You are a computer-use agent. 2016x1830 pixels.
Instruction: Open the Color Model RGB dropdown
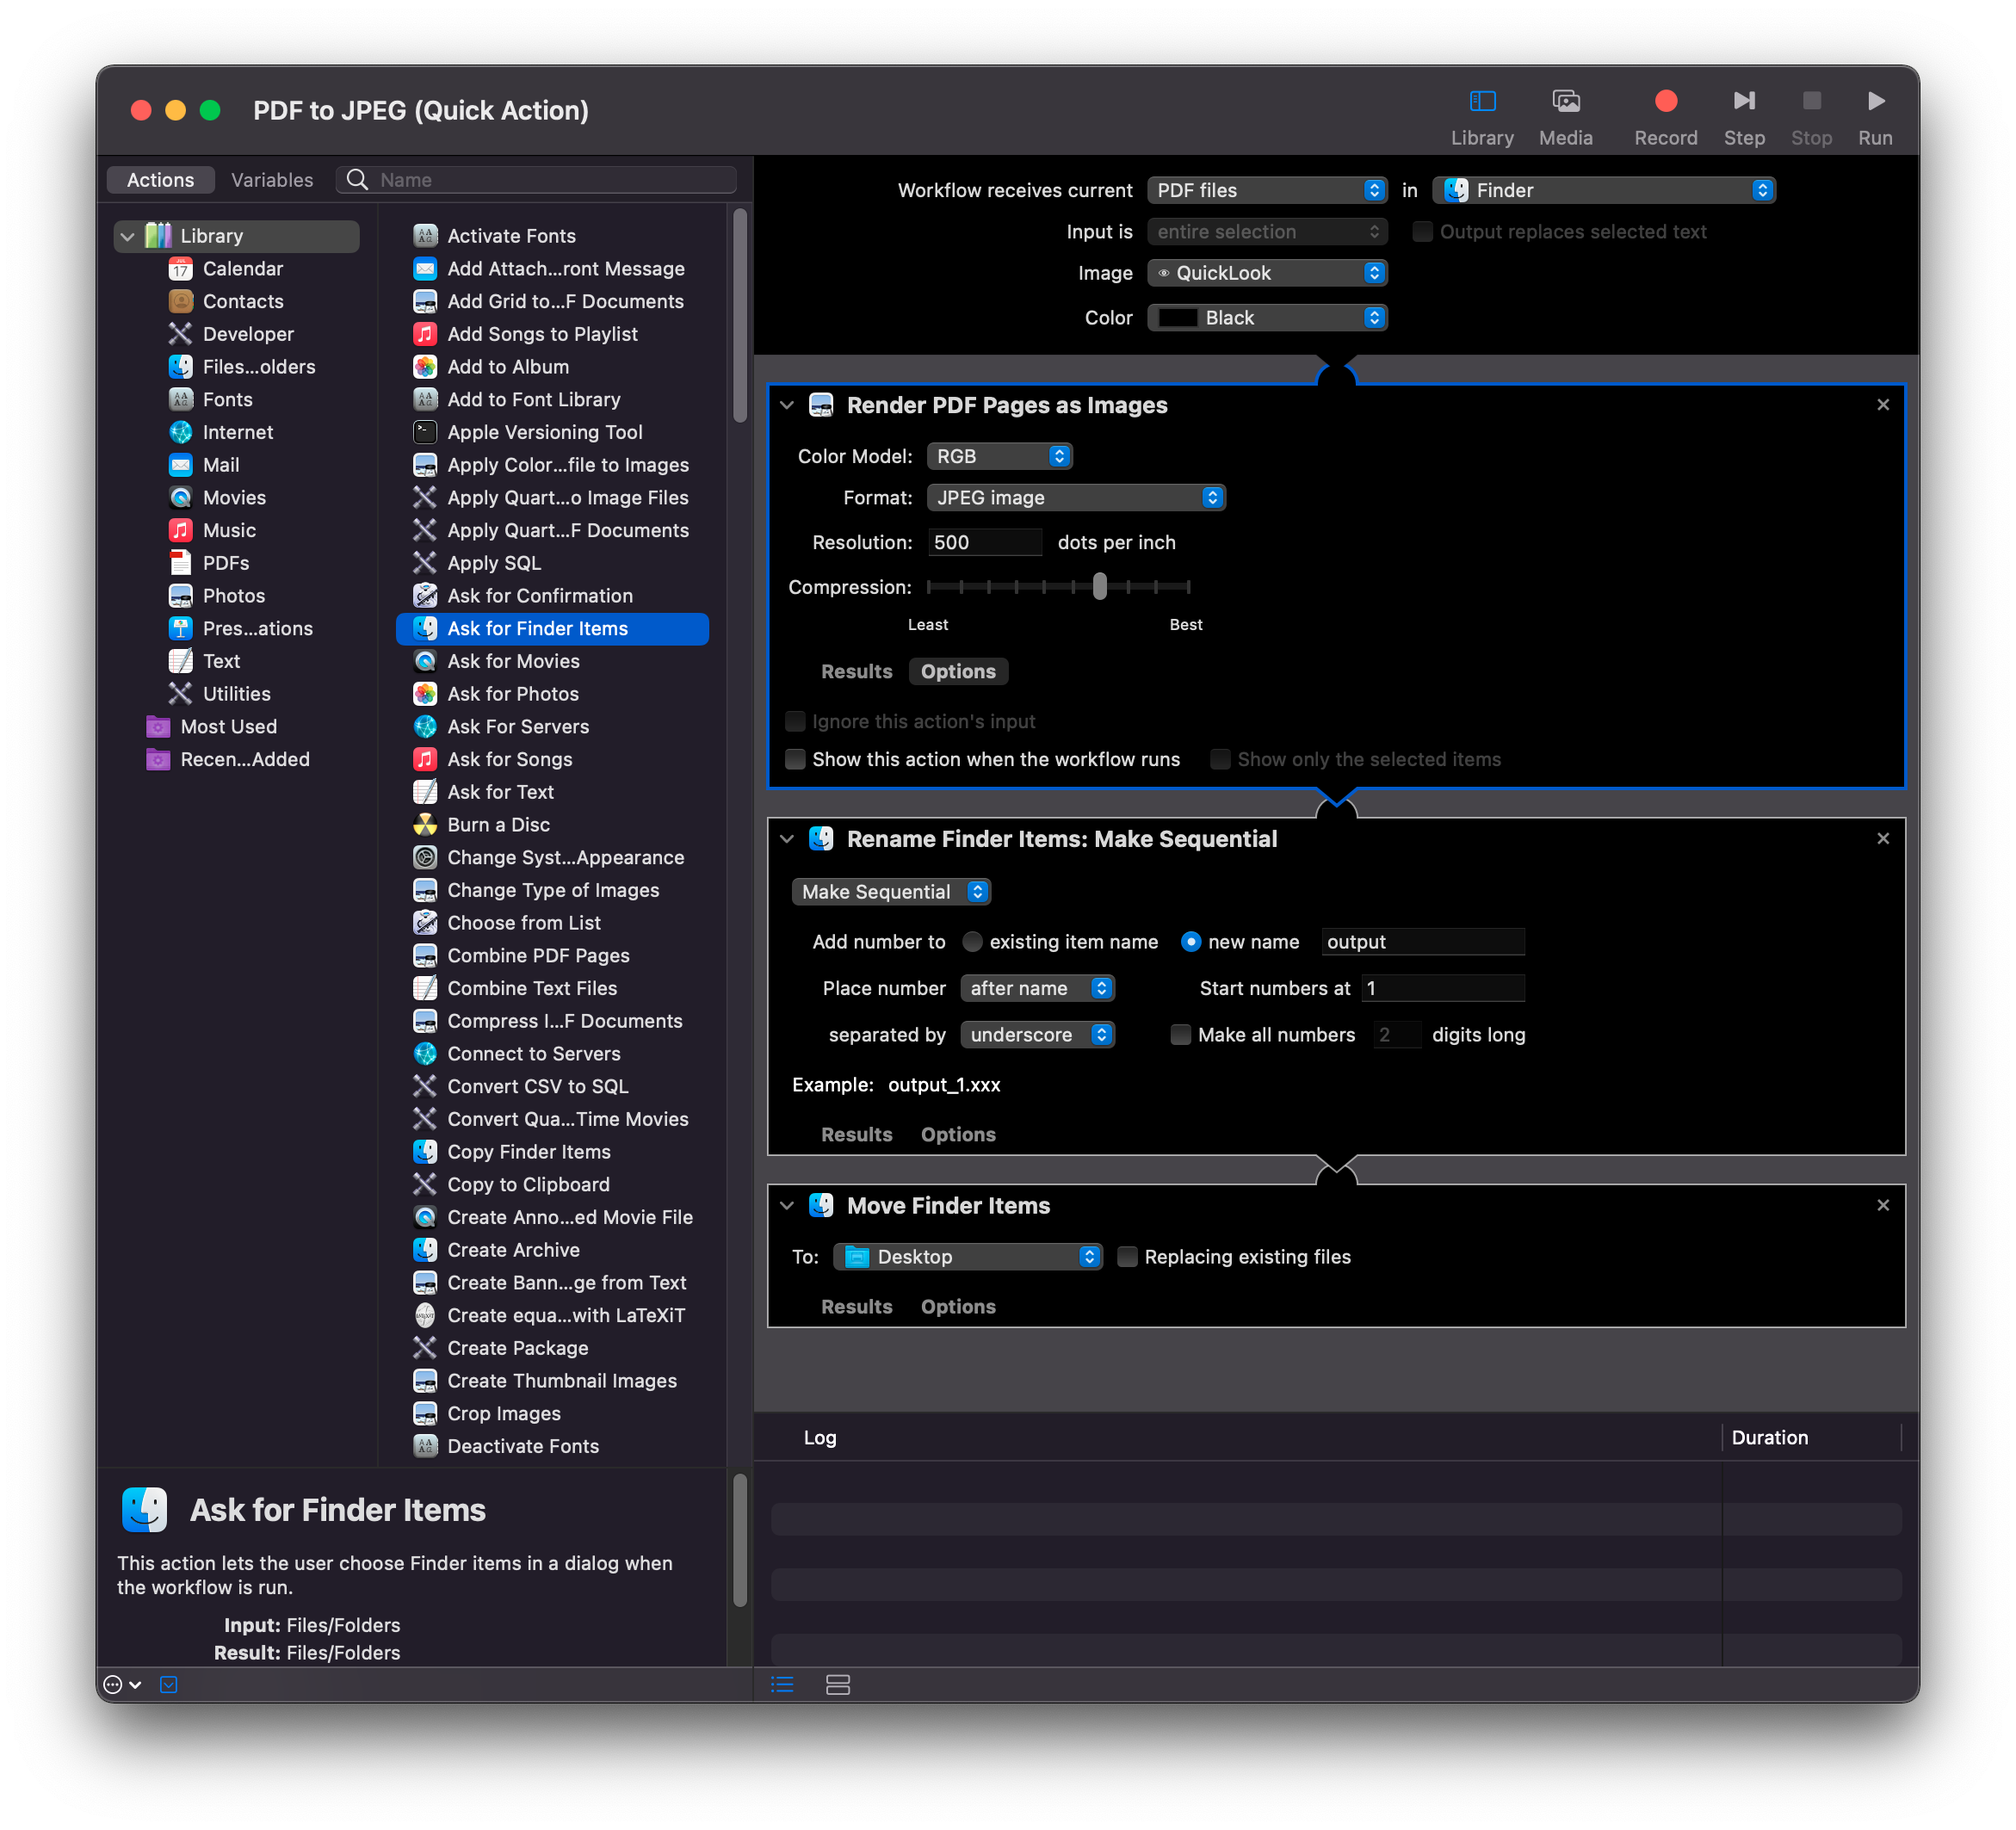(x=999, y=456)
